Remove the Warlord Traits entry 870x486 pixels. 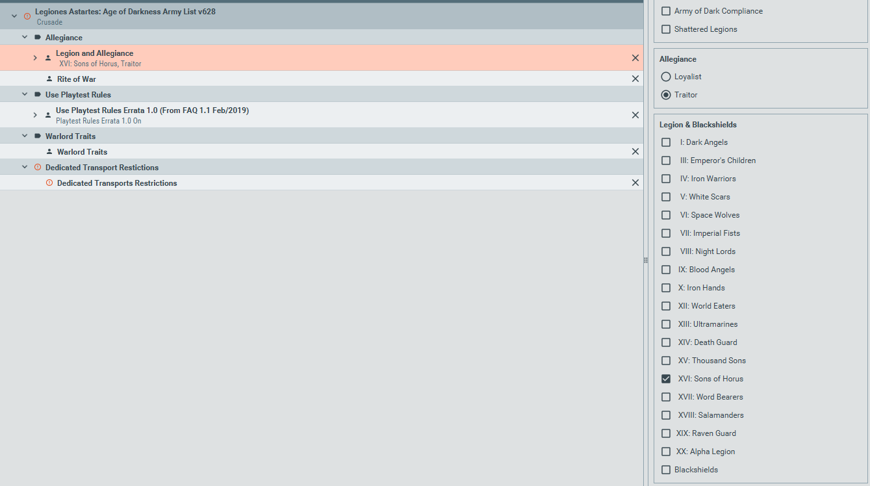(635, 151)
